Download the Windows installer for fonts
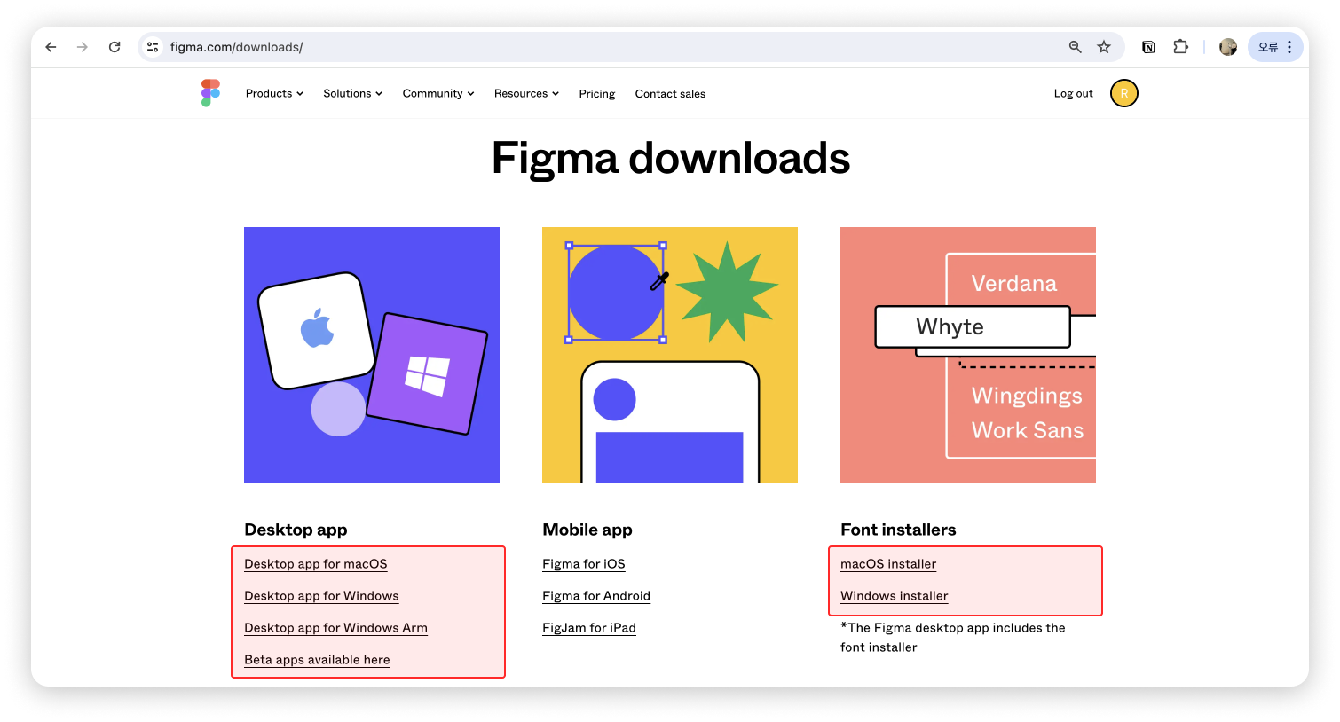1340x722 pixels. pos(895,596)
